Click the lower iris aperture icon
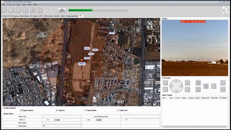 click(198, 90)
